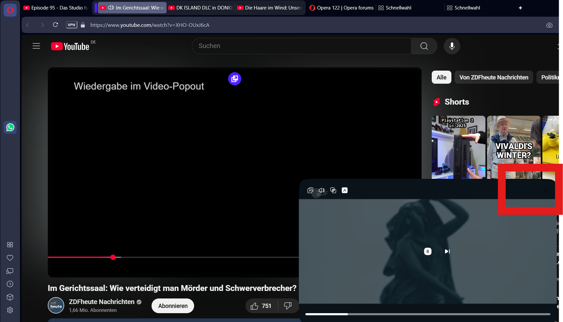Open the Opera main menu button

click(10, 10)
